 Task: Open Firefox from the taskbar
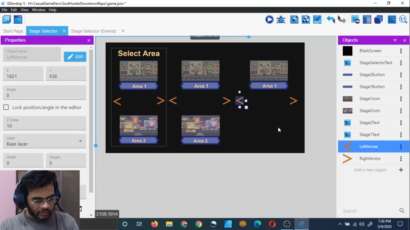(x=155, y=224)
